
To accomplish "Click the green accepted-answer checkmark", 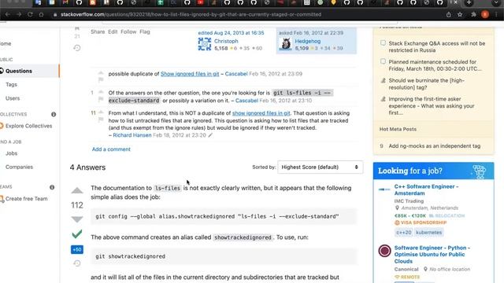I will [77, 234].
